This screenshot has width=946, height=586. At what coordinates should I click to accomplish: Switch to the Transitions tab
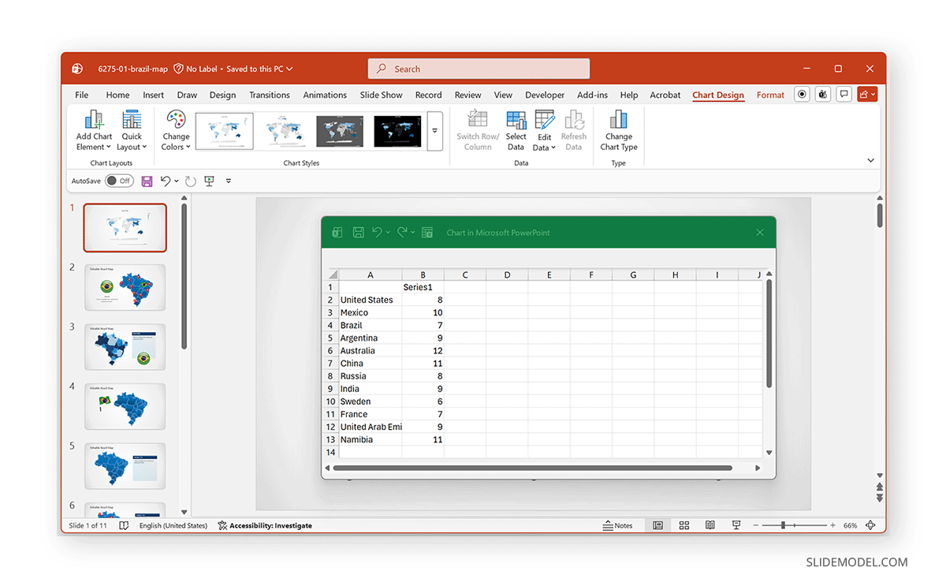click(270, 95)
